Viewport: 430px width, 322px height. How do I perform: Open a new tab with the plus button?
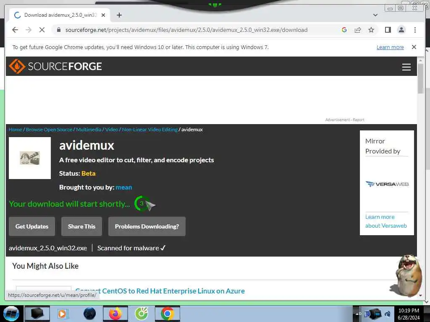click(119, 15)
